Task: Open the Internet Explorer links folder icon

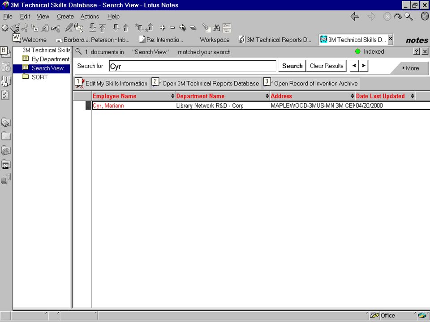Action: pyautogui.click(x=6, y=150)
